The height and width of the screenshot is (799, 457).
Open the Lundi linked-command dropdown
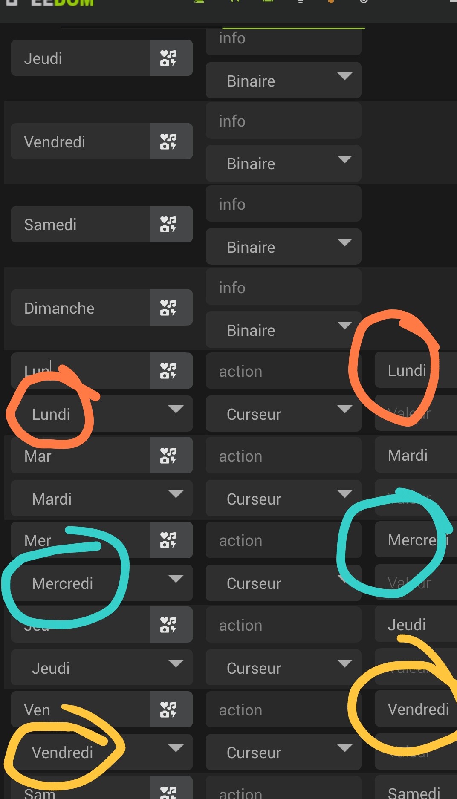click(102, 414)
